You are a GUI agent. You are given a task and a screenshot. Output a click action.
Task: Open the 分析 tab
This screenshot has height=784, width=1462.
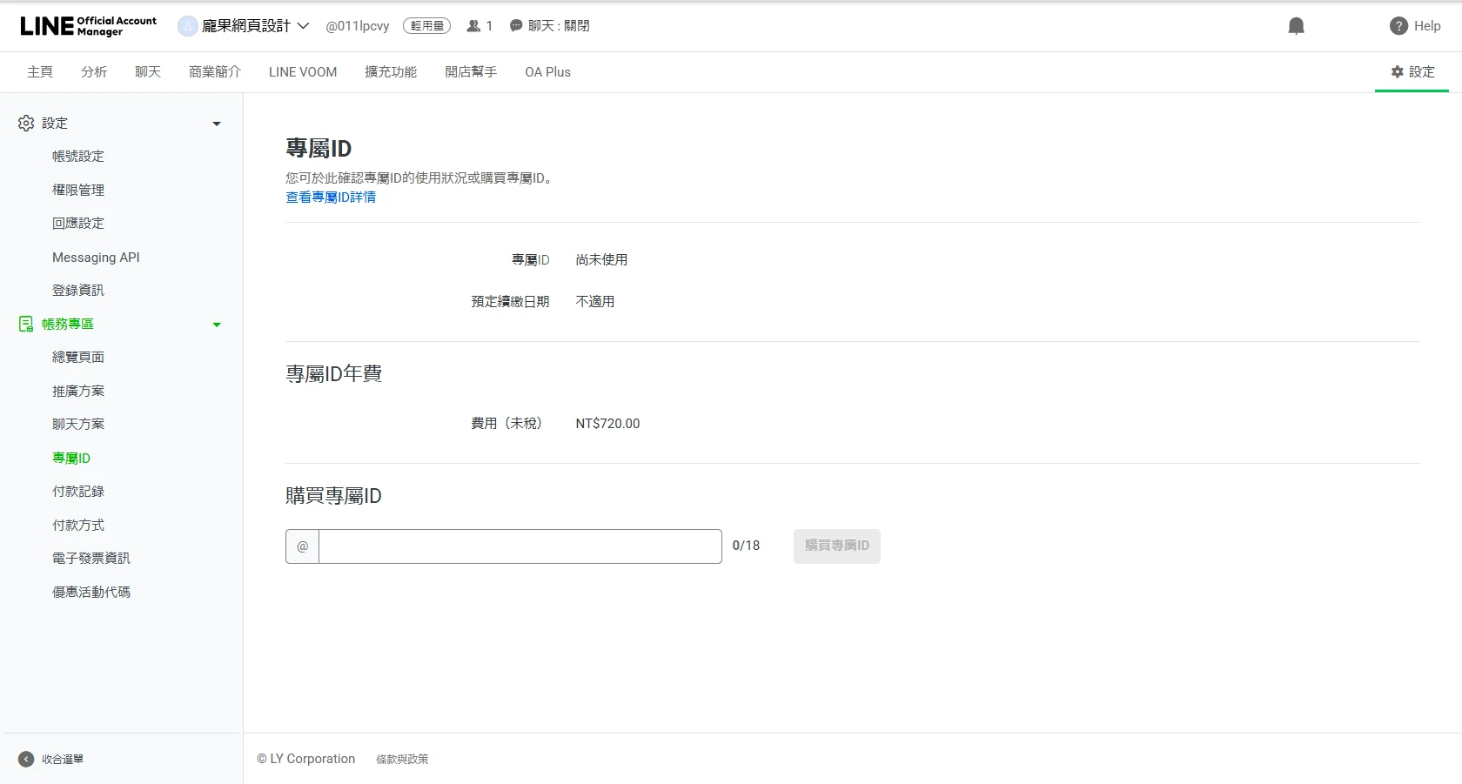click(94, 72)
